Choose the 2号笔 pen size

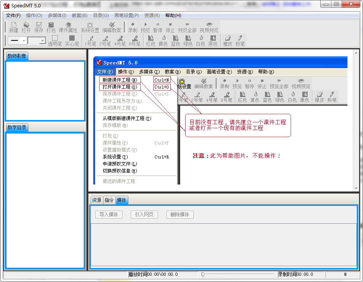[x=105, y=41]
